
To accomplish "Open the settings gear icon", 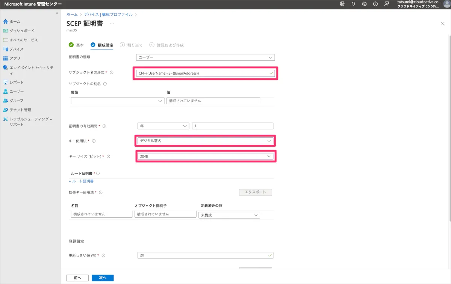I will 364,4.
